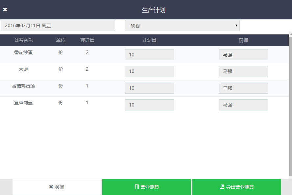Click the planned quantity field for 鱼香肉丝
Image resolution: width=292 pixels, height=195 pixels.
pos(149,105)
